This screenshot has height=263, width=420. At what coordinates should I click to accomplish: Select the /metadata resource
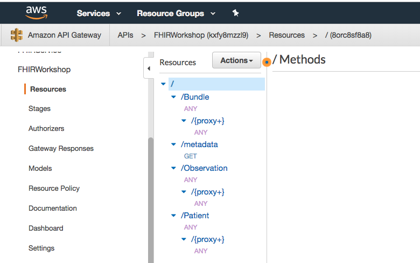pyautogui.click(x=199, y=144)
